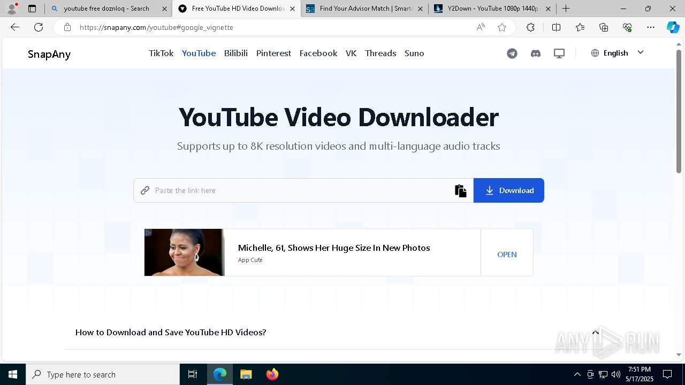The image size is (685, 385).
Task: Select TikTok in navigation
Action: tap(161, 53)
